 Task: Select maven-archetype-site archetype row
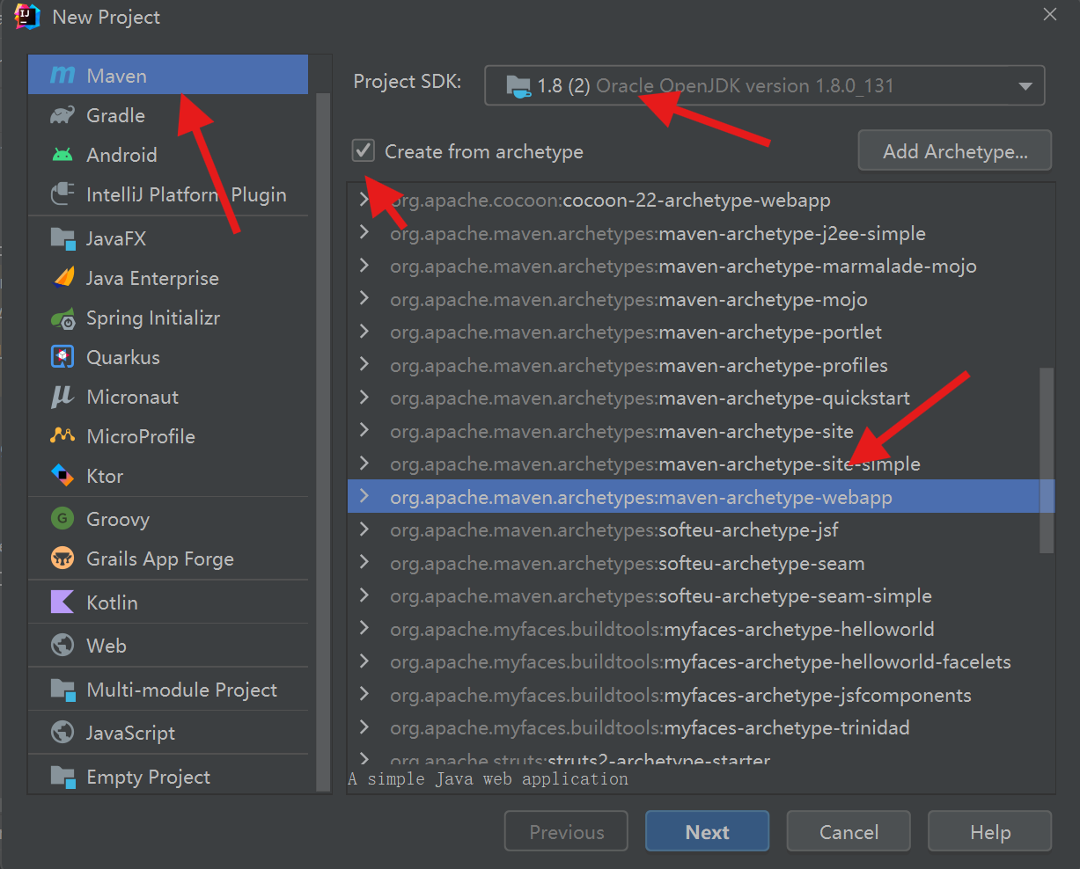coord(701,432)
